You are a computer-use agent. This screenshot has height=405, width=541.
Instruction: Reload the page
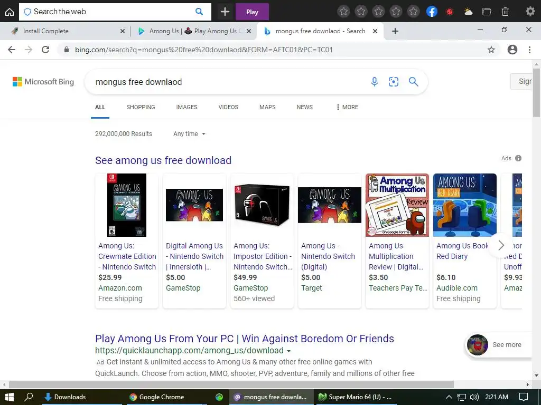click(x=45, y=50)
